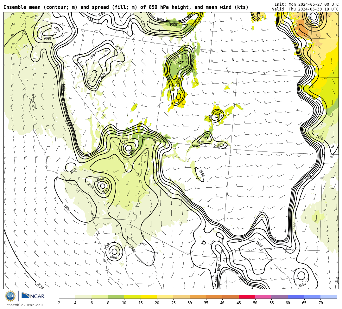The width and height of the screenshot is (342, 309).
Task: Click the colorbar tick label 65
Action: click(x=304, y=303)
